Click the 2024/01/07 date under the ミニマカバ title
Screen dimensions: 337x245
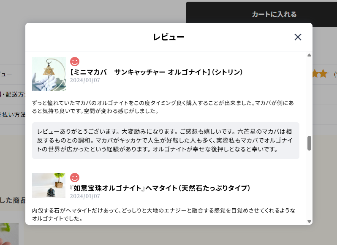[85, 80]
